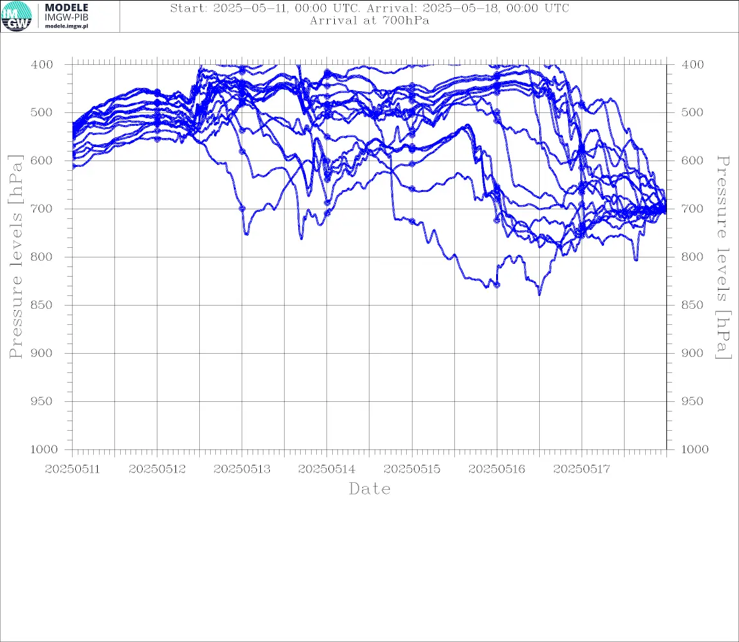Click x-axis date label 20250513
The height and width of the screenshot is (642, 739).
(x=242, y=469)
